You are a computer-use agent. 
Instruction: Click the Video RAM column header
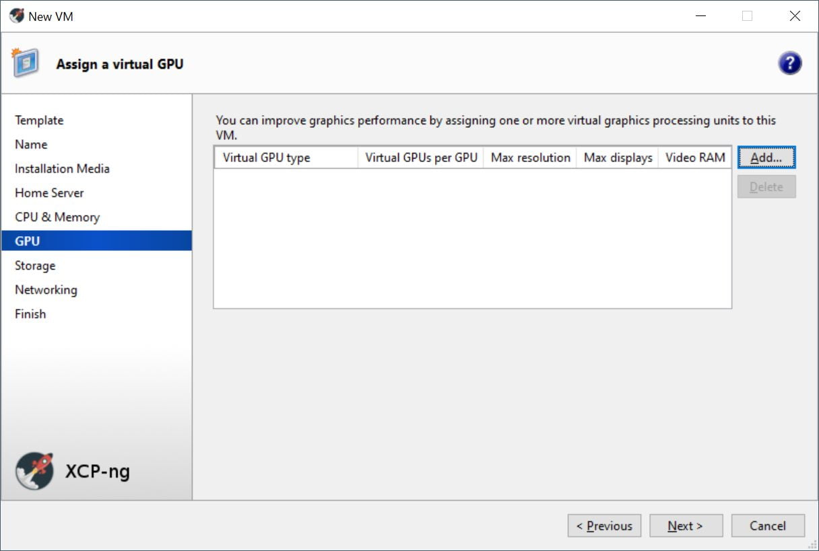pyautogui.click(x=694, y=158)
